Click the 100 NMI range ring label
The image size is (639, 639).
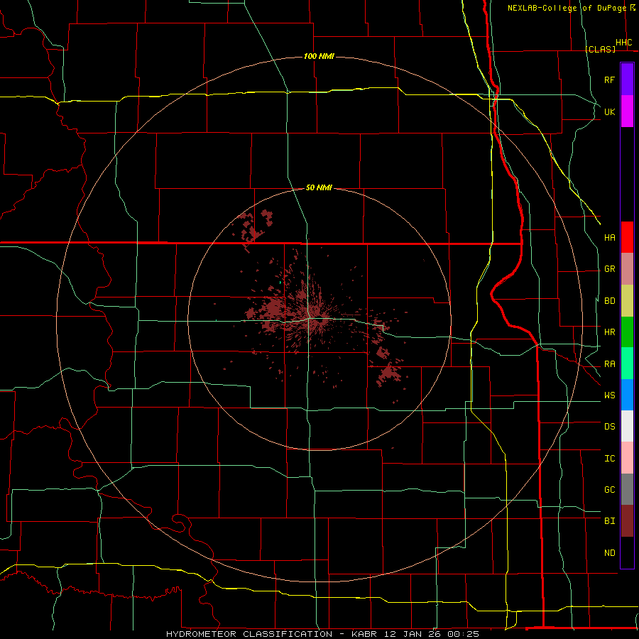[x=319, y=56]
